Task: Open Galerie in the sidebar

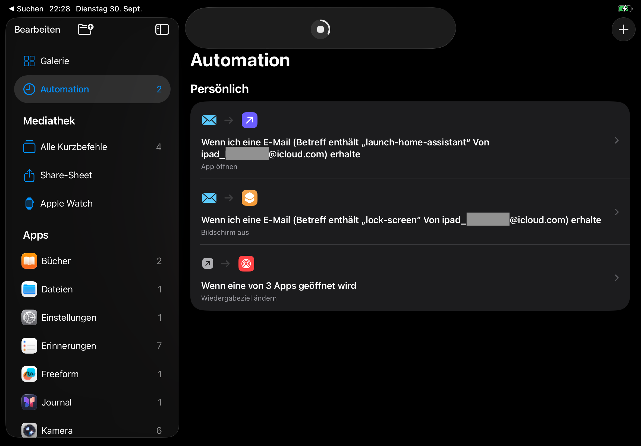Action: [55, 61]
